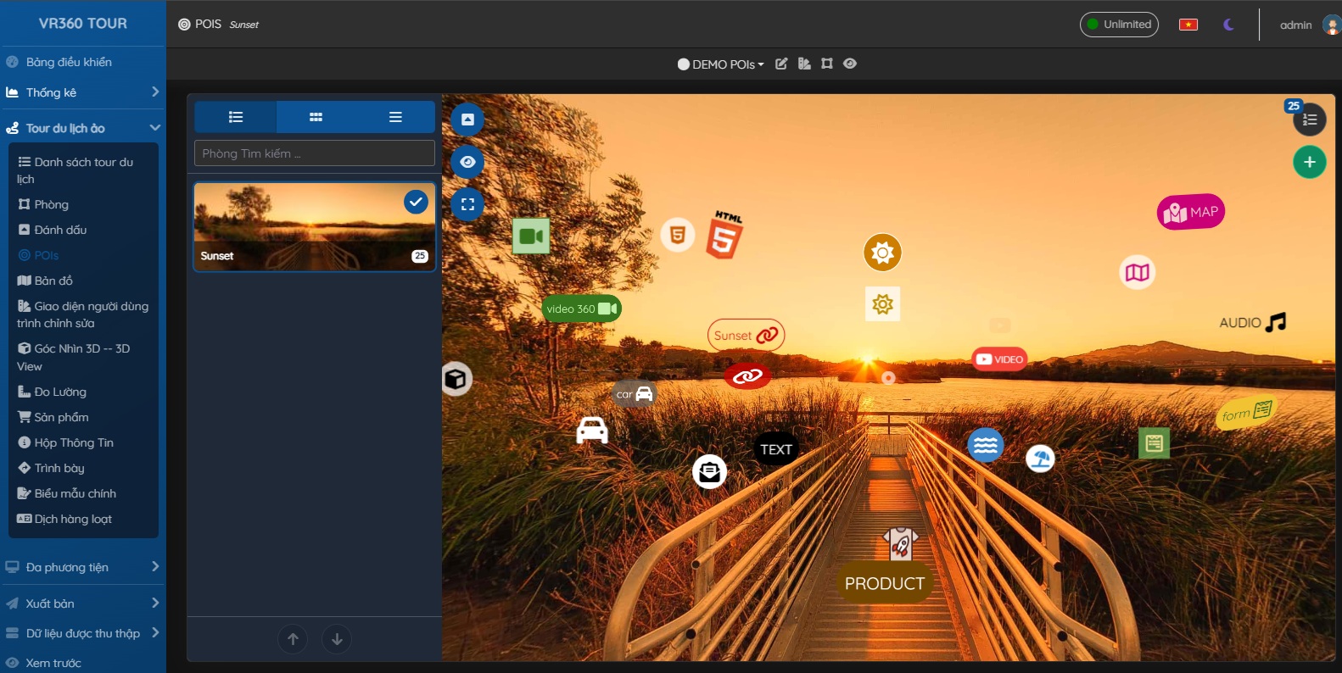1342x673 pixels.
Task: Open the DEMO POIs dropdown
Action: (720, 64)
